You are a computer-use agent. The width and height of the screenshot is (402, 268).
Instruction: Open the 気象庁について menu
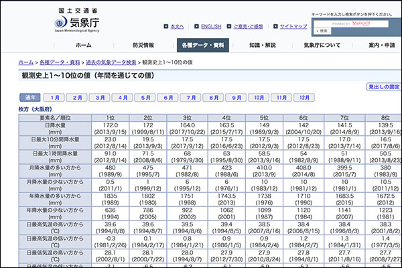click(x=322, y=45)
